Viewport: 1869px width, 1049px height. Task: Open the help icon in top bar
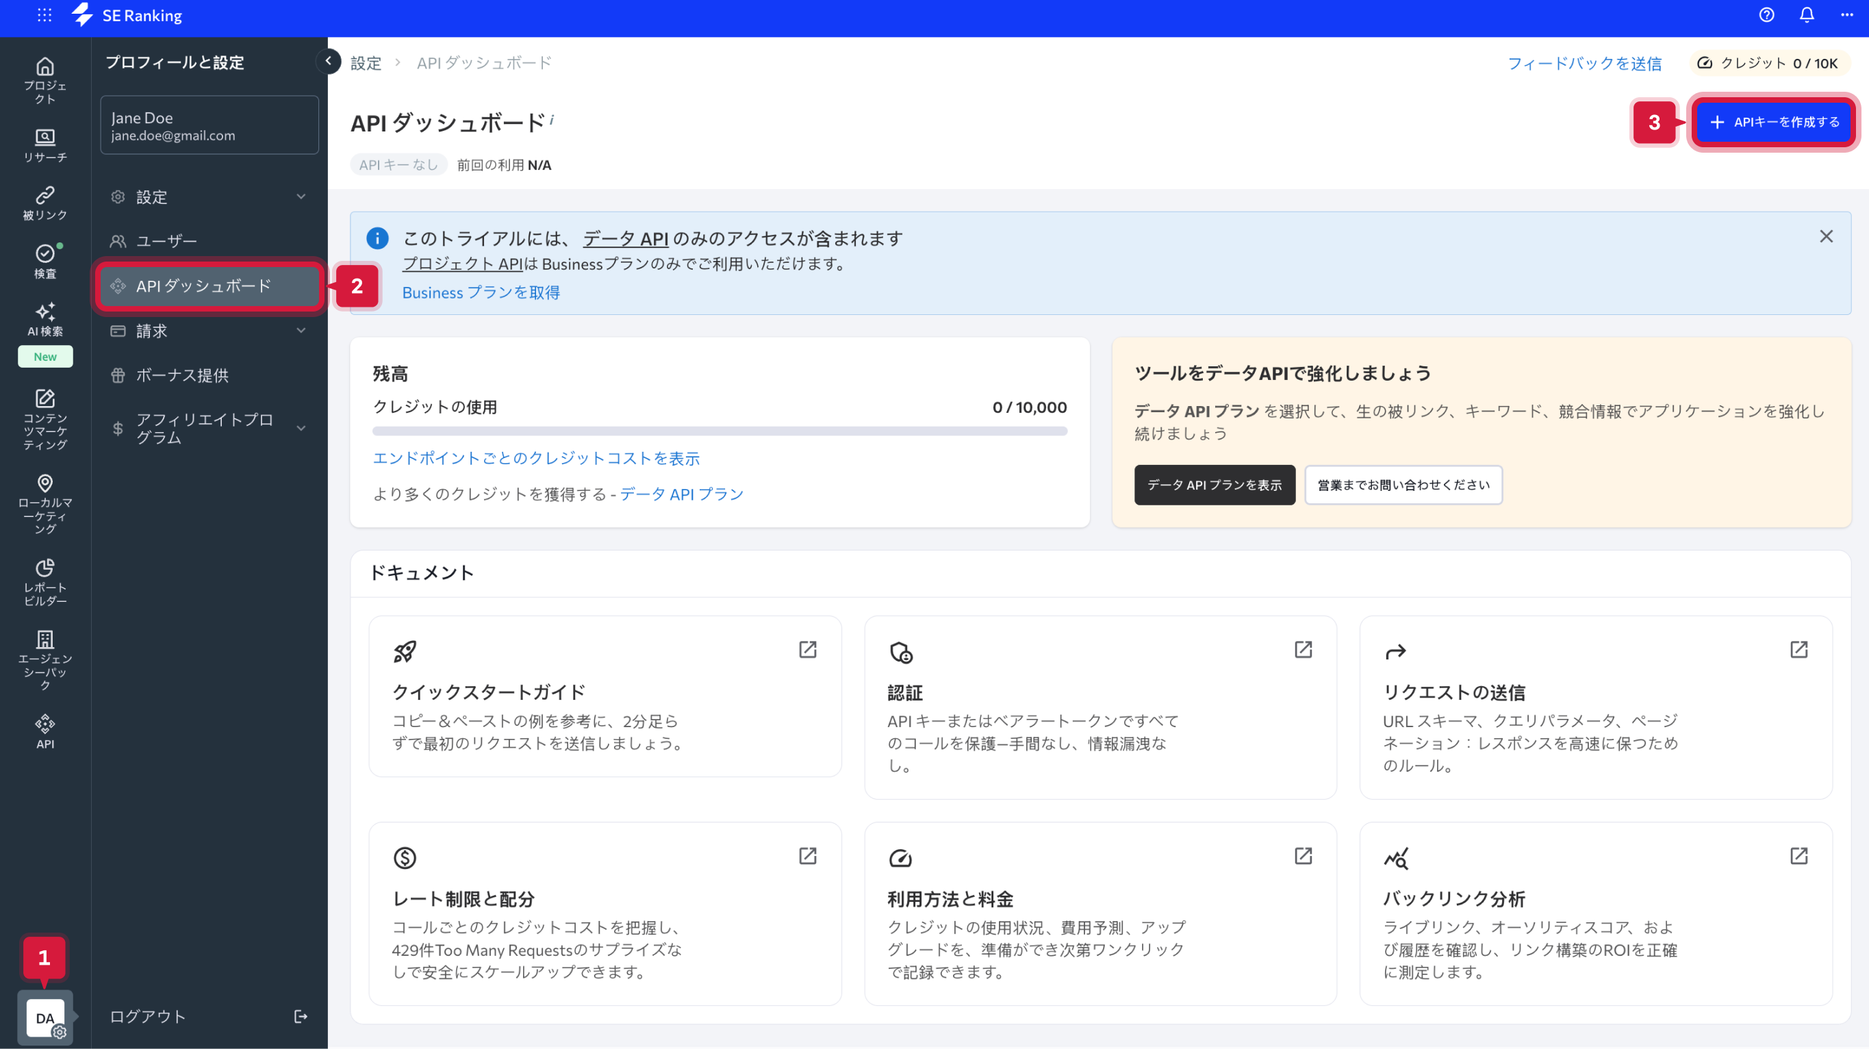tap(1766, 15)
